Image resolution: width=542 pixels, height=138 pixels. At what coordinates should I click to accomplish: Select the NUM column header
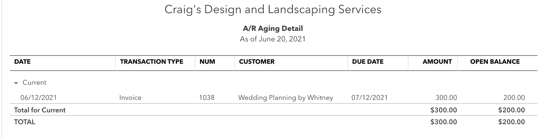[207, 61]
